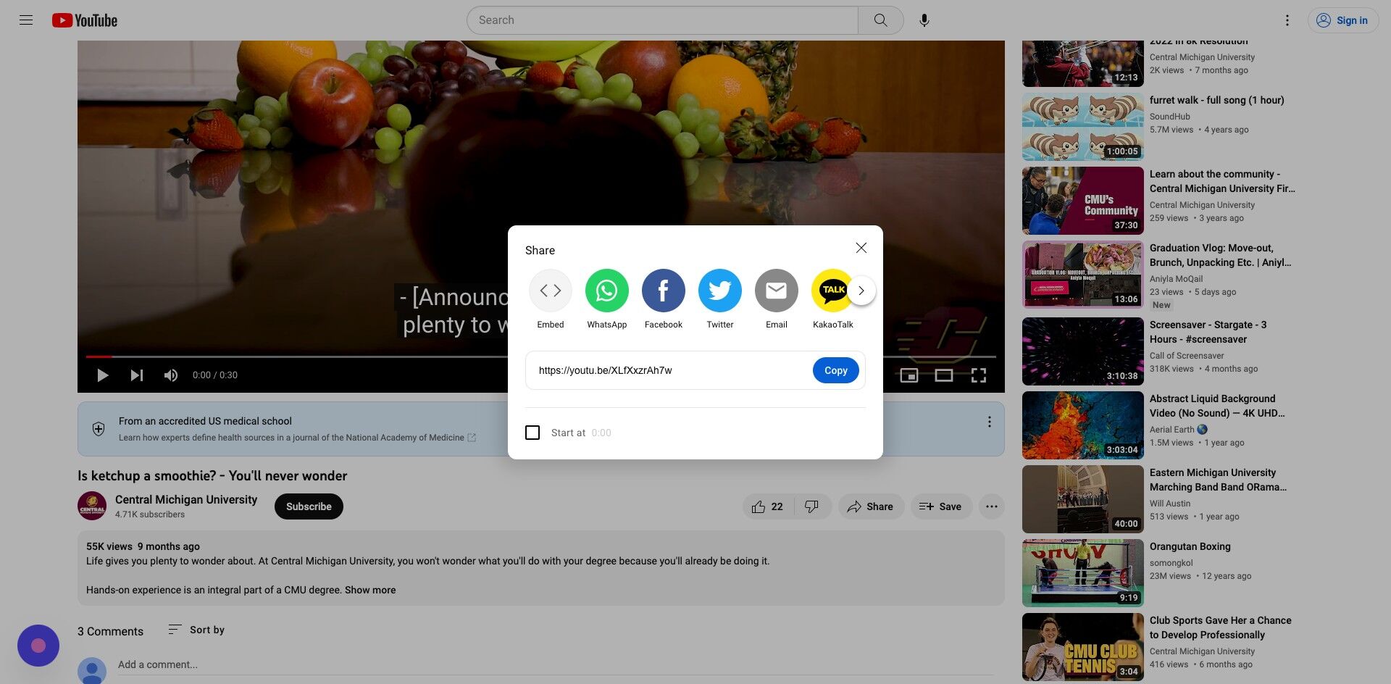Click the Add a comment field

pos(554,664)
